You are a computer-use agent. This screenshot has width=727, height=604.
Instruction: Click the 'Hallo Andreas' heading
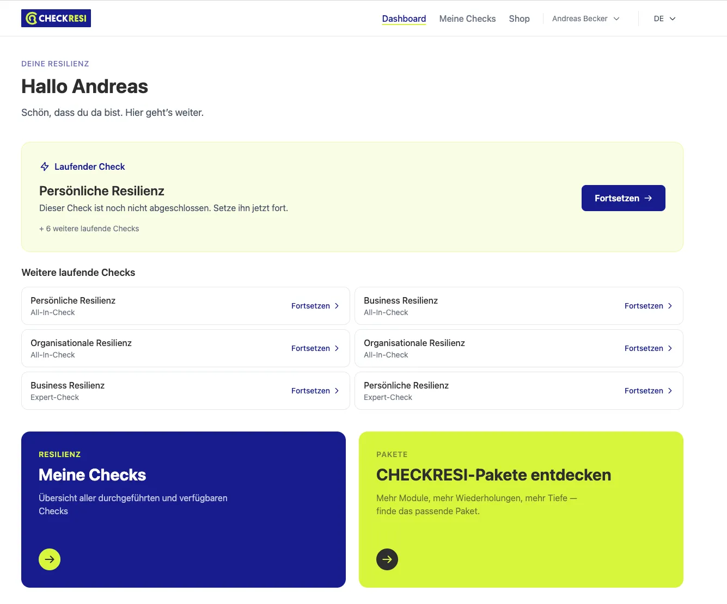click(85, 87)
